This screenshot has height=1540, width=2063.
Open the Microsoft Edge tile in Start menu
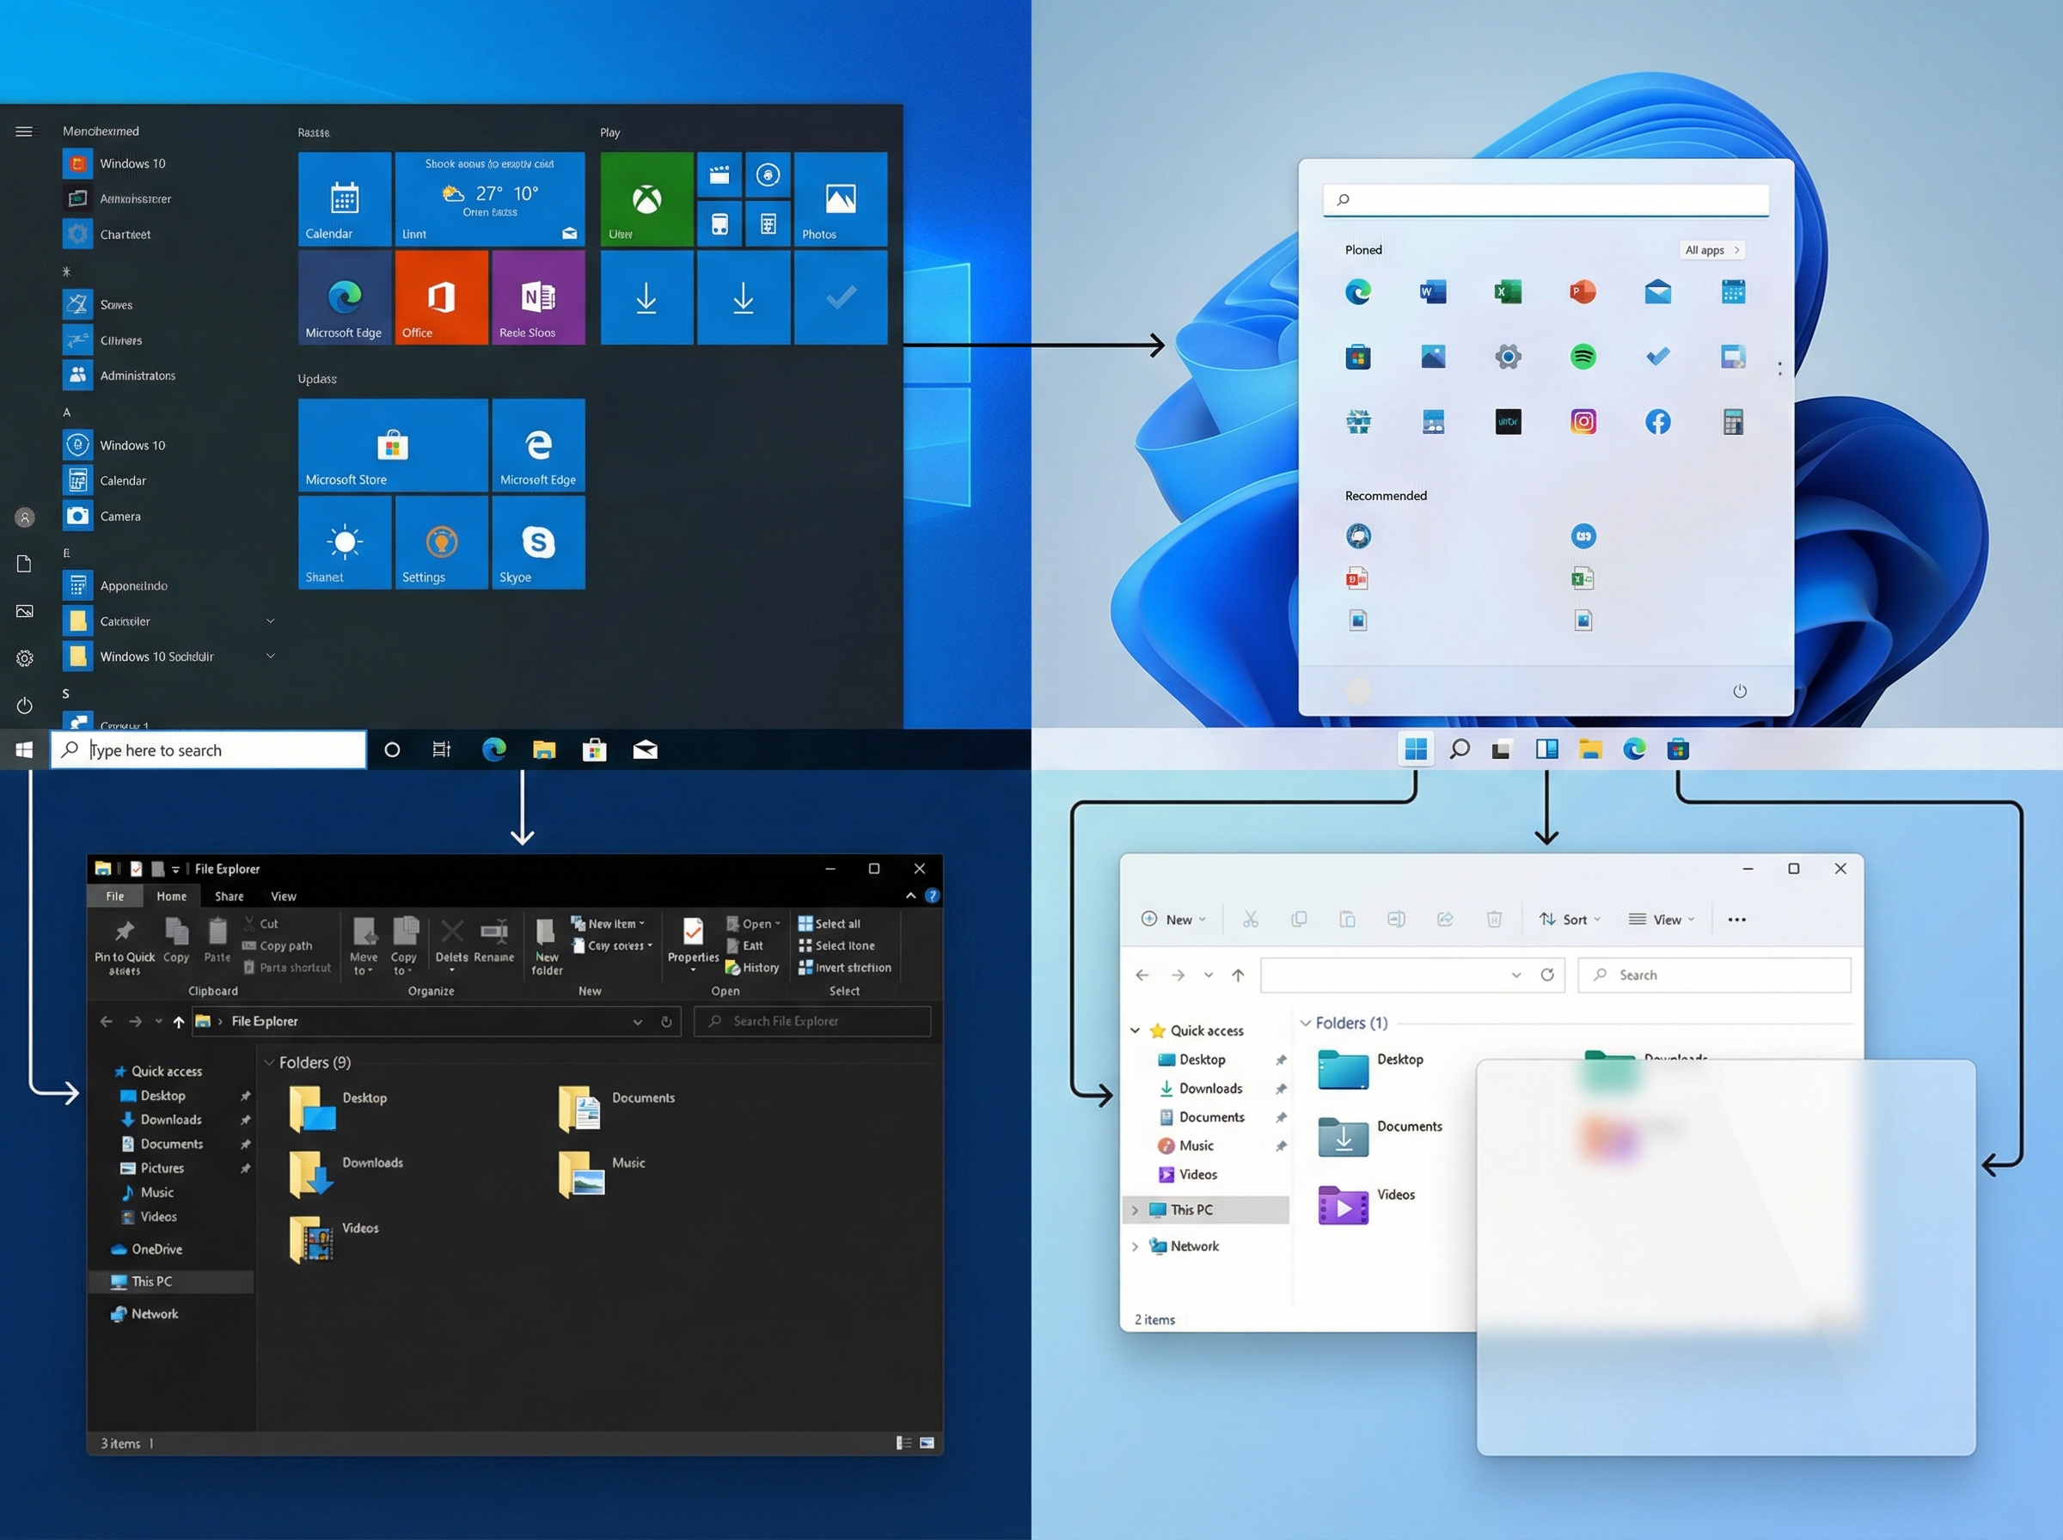344,296
